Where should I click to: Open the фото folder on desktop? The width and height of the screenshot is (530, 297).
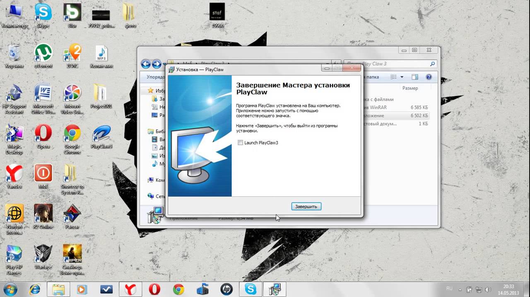(x=130, y=16)
